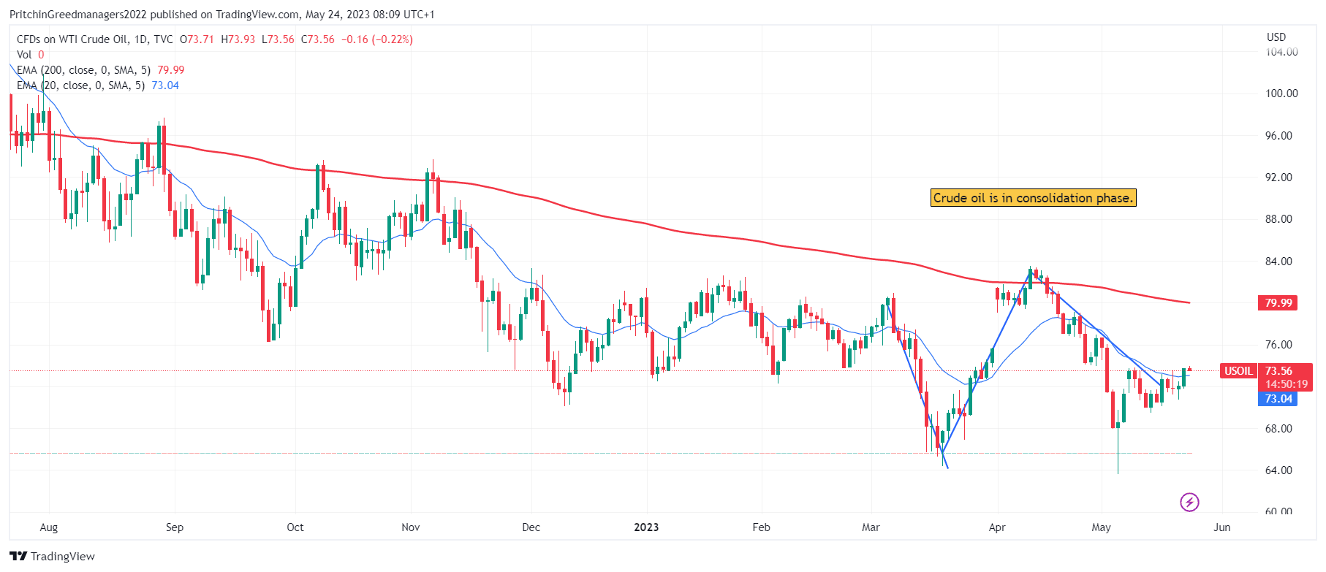Click the H73.93 high value in header

[238, 39]
